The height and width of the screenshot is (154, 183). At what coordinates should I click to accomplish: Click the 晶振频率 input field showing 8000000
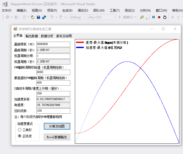pos(53,44)
